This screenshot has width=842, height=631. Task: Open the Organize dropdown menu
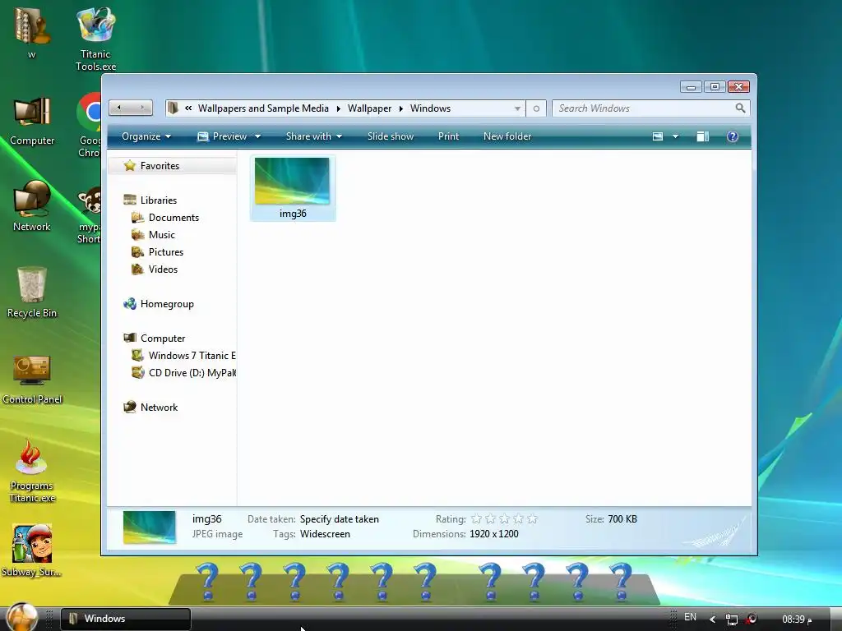pyautogui.click(x=146, y=136)
